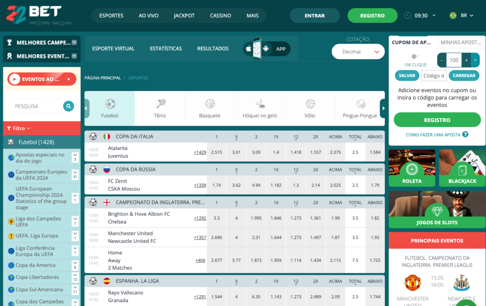486x306 pixels.
Task: Click the Newcastle United crest
Action: pos(461,283)
